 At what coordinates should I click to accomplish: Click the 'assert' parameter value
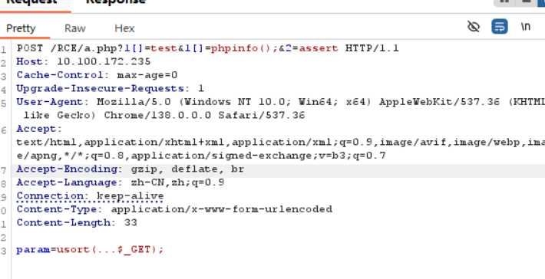pyautogui.click(x=318, y=48)
